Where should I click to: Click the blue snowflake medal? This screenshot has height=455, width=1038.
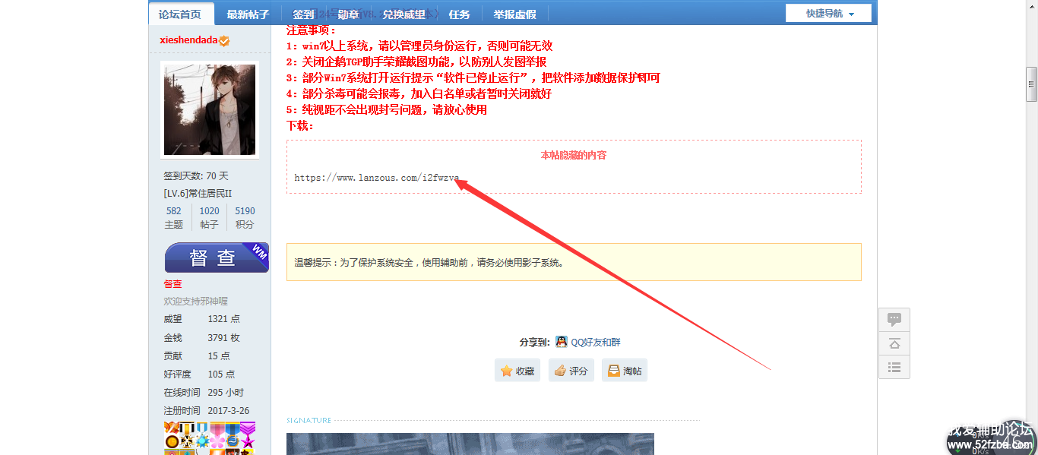202,434
